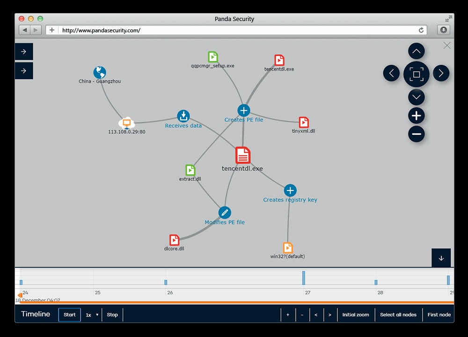
Task: Select the central large tencentdl.exe document node
Action: pyautogui.click(x=242, y=155)
